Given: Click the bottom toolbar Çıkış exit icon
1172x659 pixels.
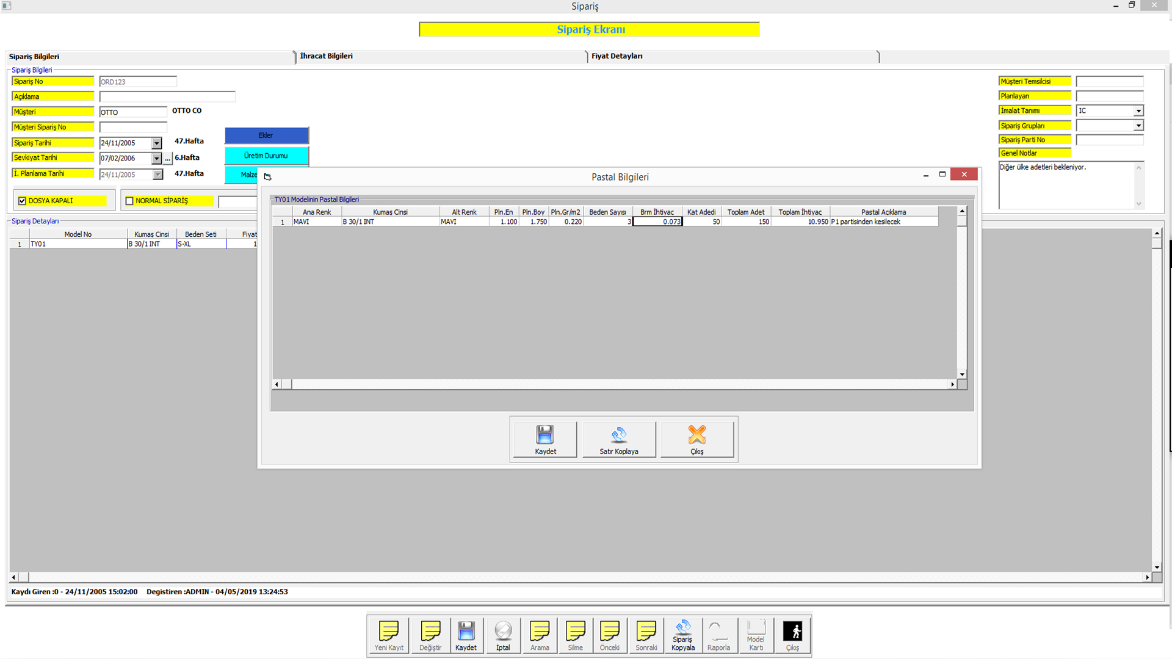Looking at the screenshot, I should (x=792, y=631).
